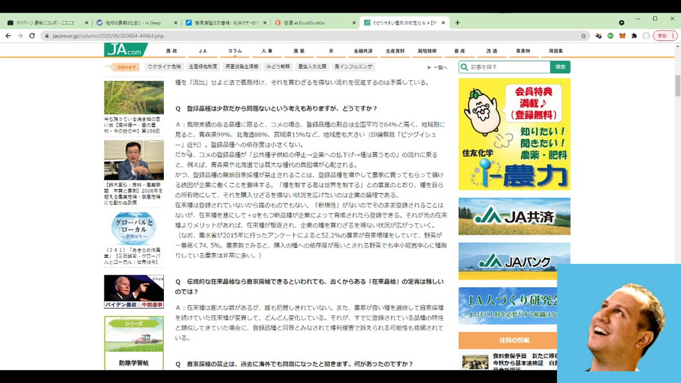The image size is (681, 383).
Task: Open the 畜産 navigation item
Action: [x=459, y=51]
